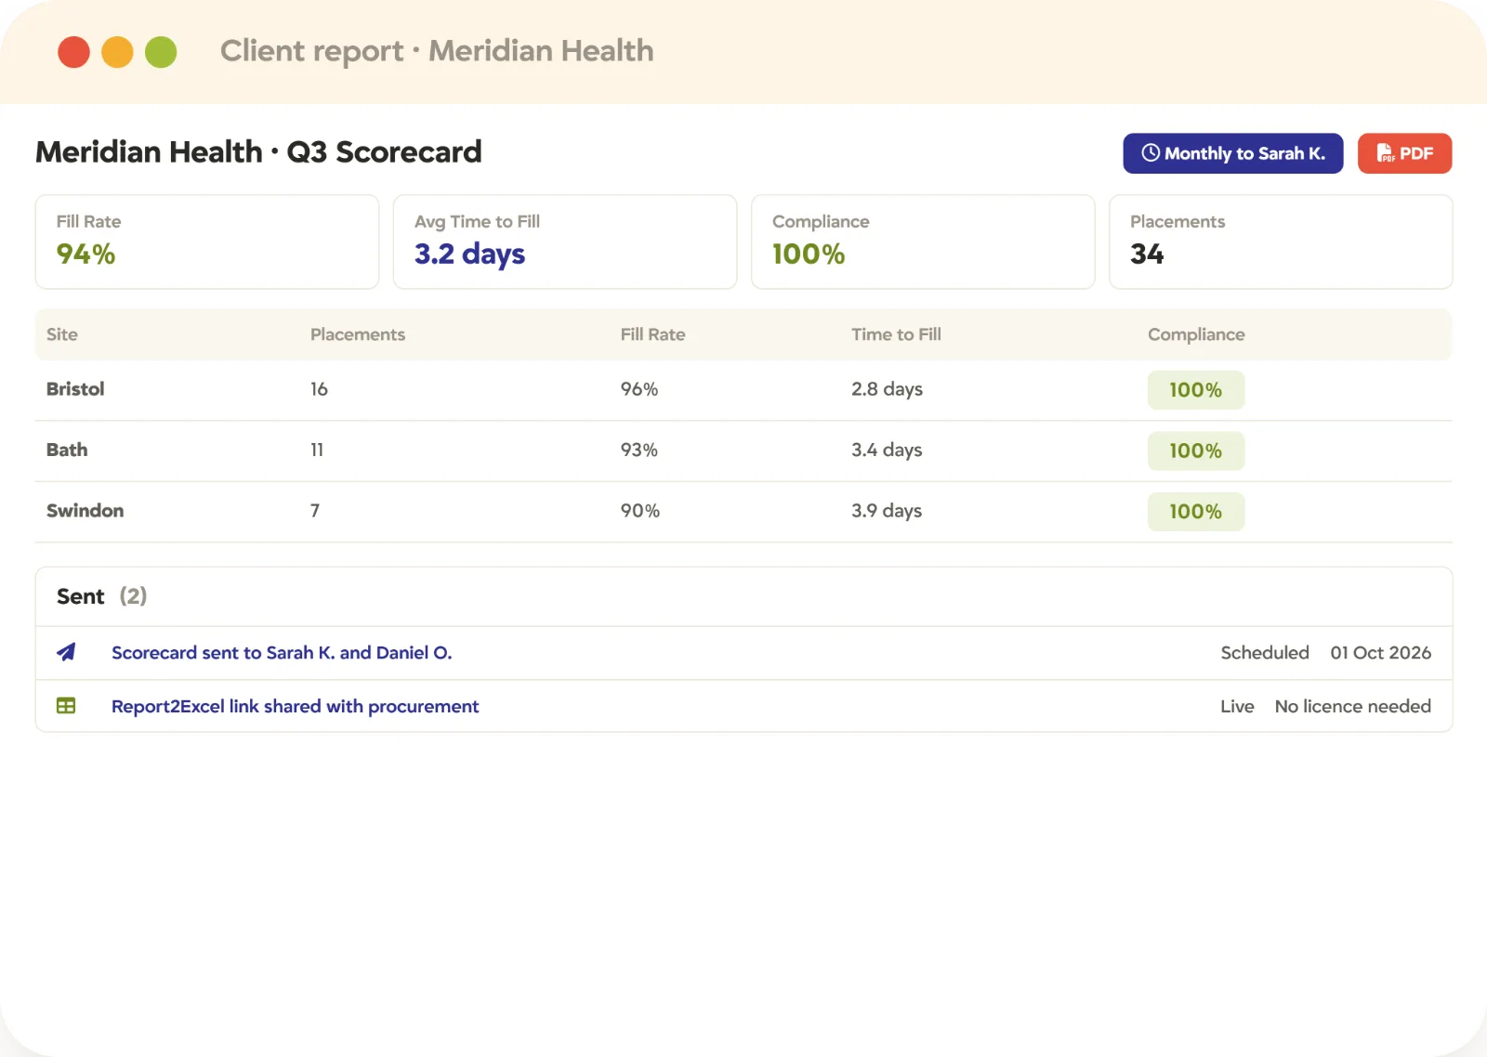Click Bristol's 100% compliance badge

pos(1196,390)
